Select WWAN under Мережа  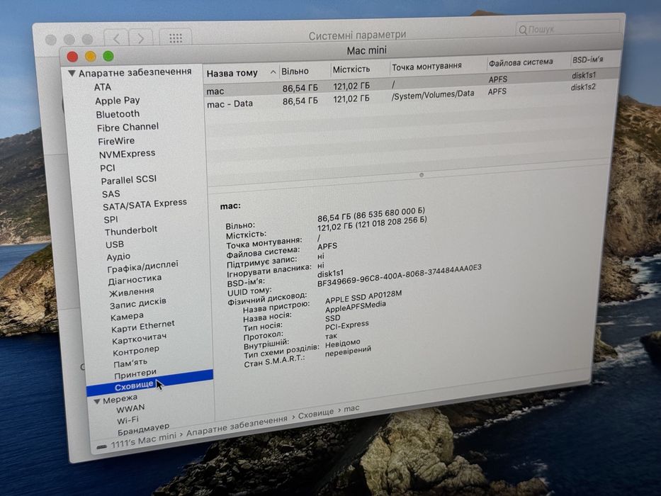pos(130,409)
